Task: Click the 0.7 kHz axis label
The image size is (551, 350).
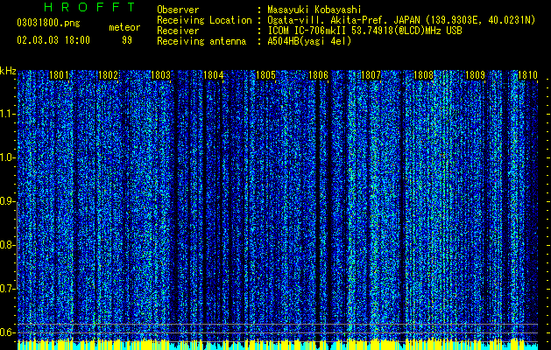Action: pos(7,289)
